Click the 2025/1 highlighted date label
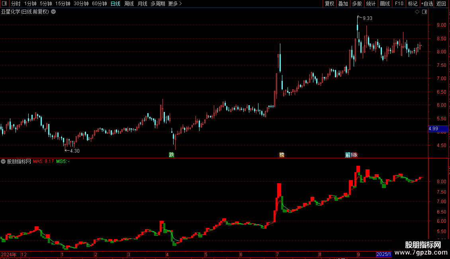 click(383, 254)
